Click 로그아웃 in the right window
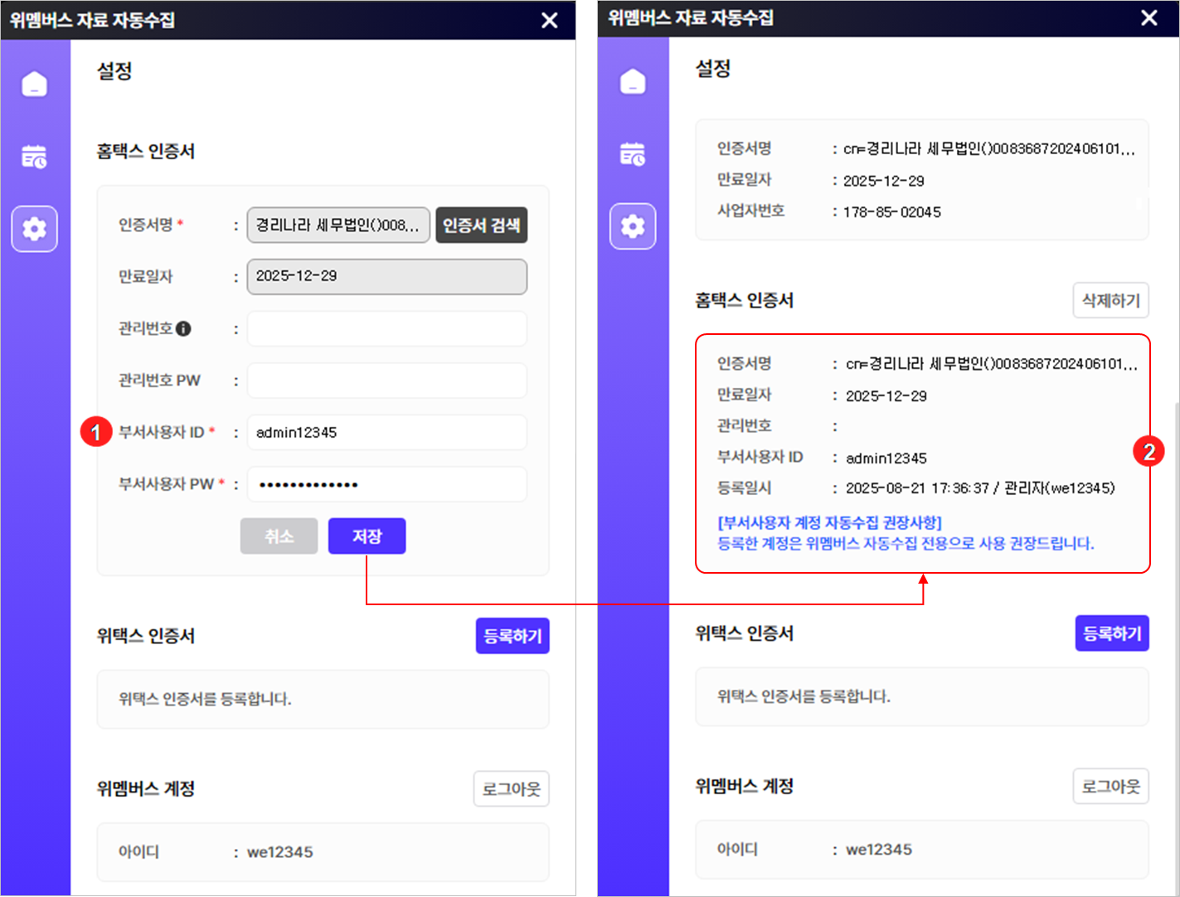The image size is (1180, 897). click(x=1111, y=786)
